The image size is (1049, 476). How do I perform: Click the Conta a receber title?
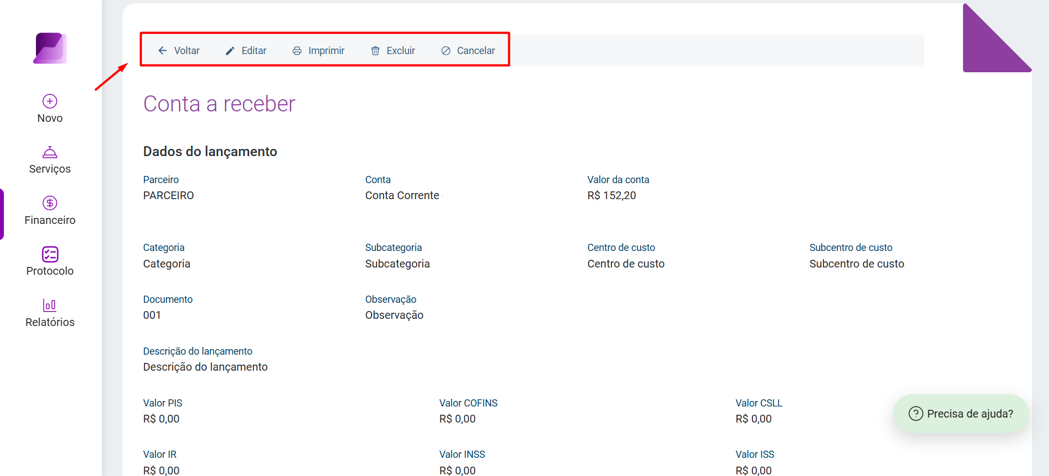click(219, 104)
